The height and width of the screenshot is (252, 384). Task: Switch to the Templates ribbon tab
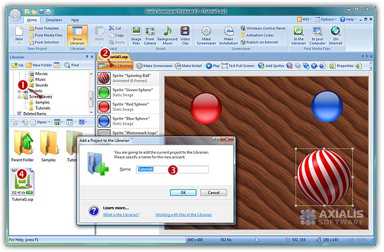pos(54,20)
